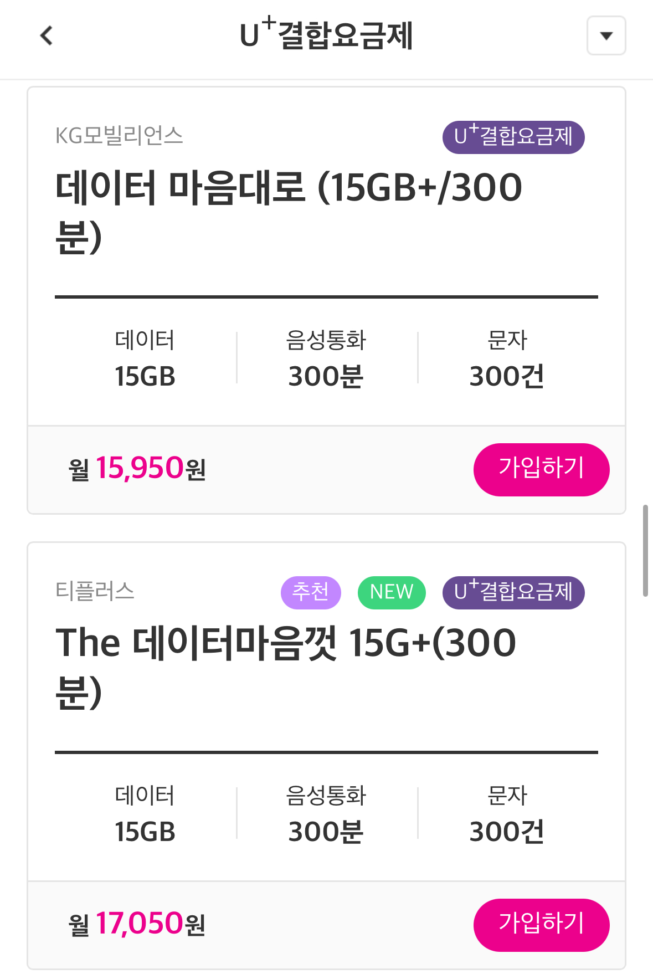This screenshot has width=653, height=979.
Task: Click 데이터 15GB in the KG모빌리언스 plan
Action: tap(145, 358)
